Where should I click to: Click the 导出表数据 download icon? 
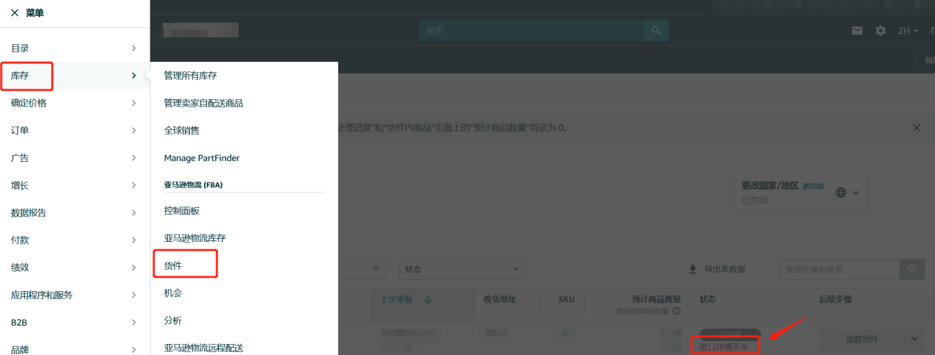click(693, 270)
